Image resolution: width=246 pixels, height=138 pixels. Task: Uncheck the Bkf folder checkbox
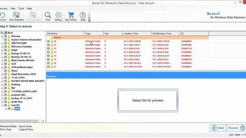click(5, 88)
